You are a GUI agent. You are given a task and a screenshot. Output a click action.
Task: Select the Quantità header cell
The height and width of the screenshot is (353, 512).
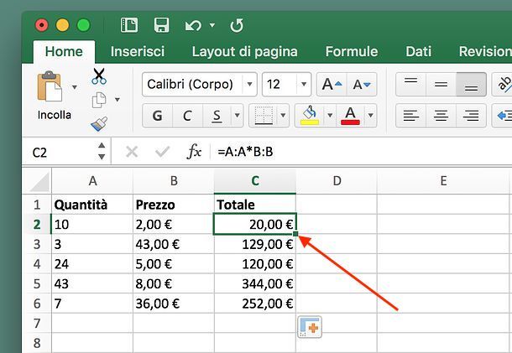[x=92, y=205]
